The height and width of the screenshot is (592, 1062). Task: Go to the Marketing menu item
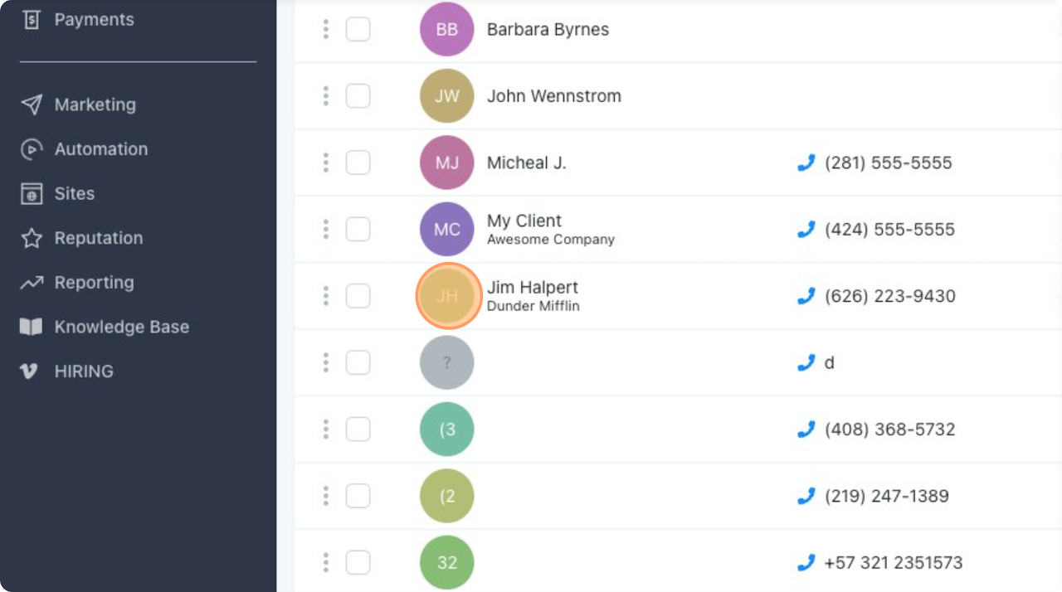click(95, 104)
